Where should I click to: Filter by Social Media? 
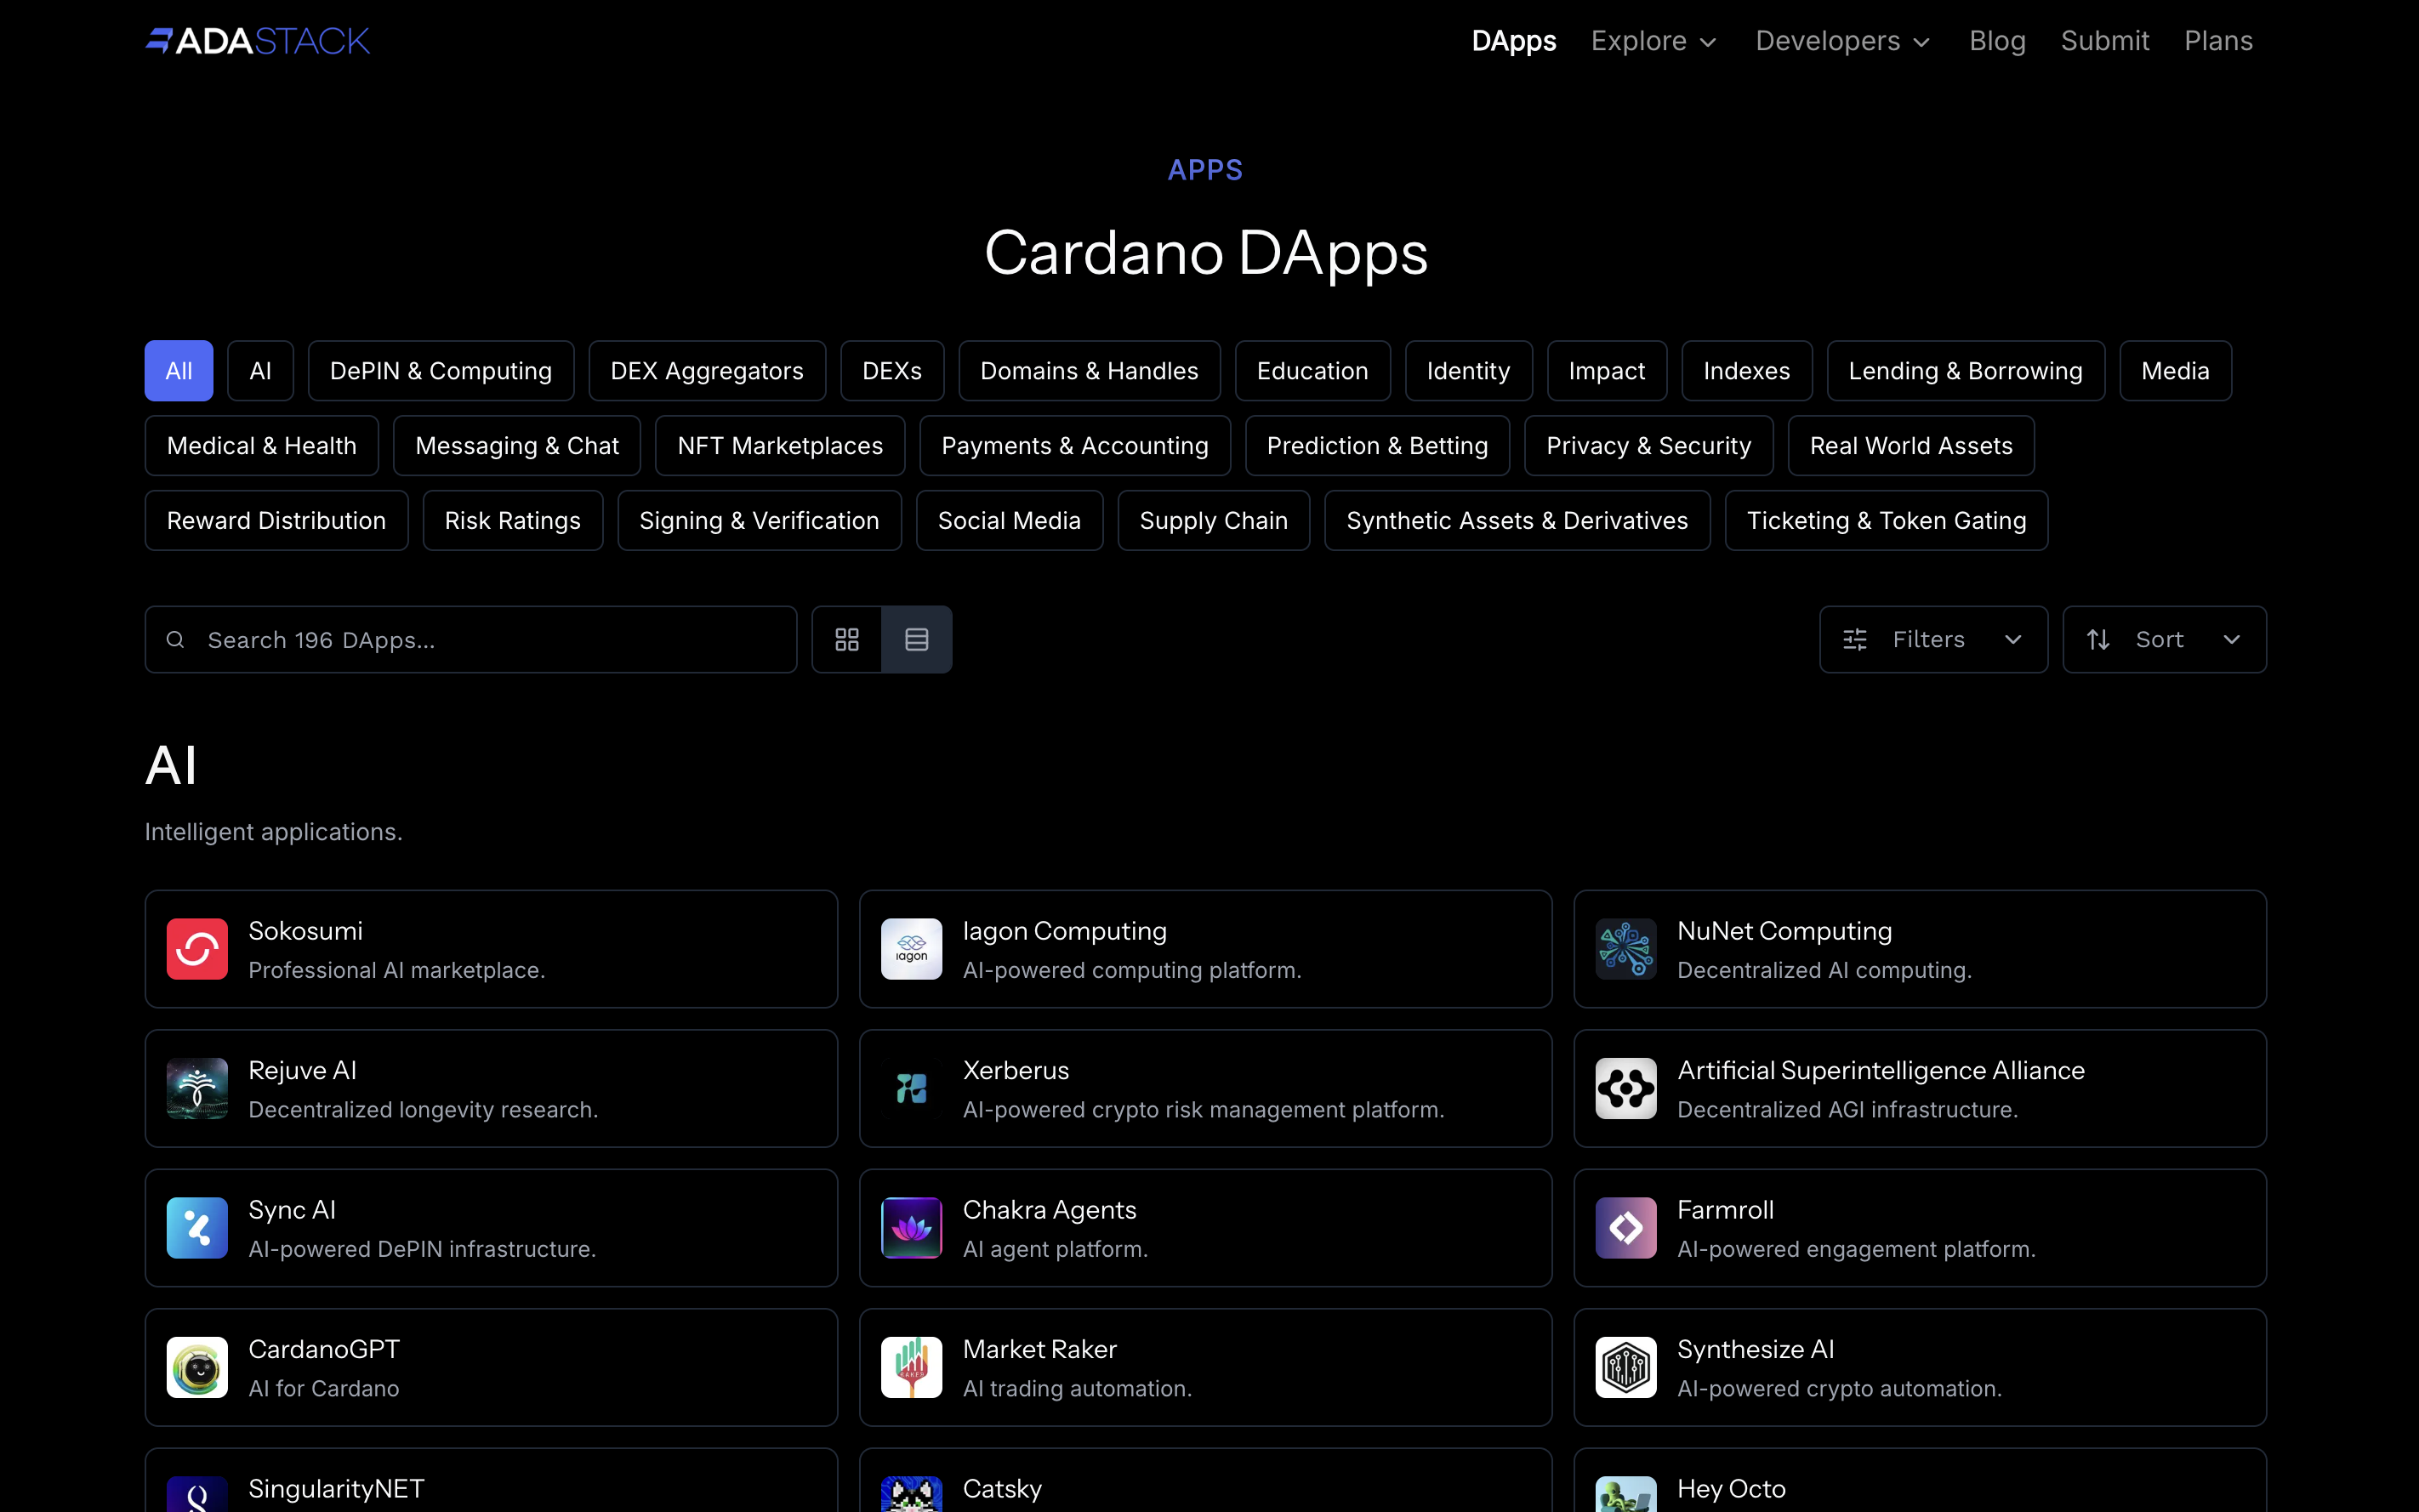click(x=1010, y=521)
